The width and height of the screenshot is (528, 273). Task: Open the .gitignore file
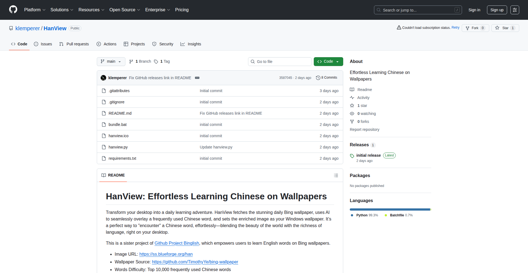(116, 102)
